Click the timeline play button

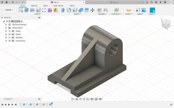9,104
